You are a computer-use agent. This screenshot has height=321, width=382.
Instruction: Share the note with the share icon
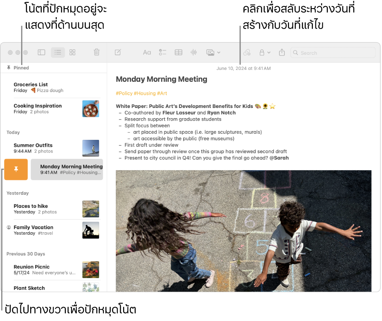click(x=282, y=52)
